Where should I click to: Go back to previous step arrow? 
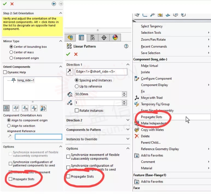tap(54, 4)
